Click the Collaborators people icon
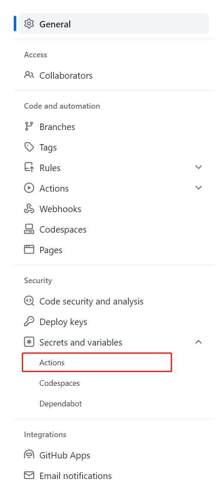Image resolution: width=217 pixels, height=491 pixels. pyautogui.click(x=29, y=75)
